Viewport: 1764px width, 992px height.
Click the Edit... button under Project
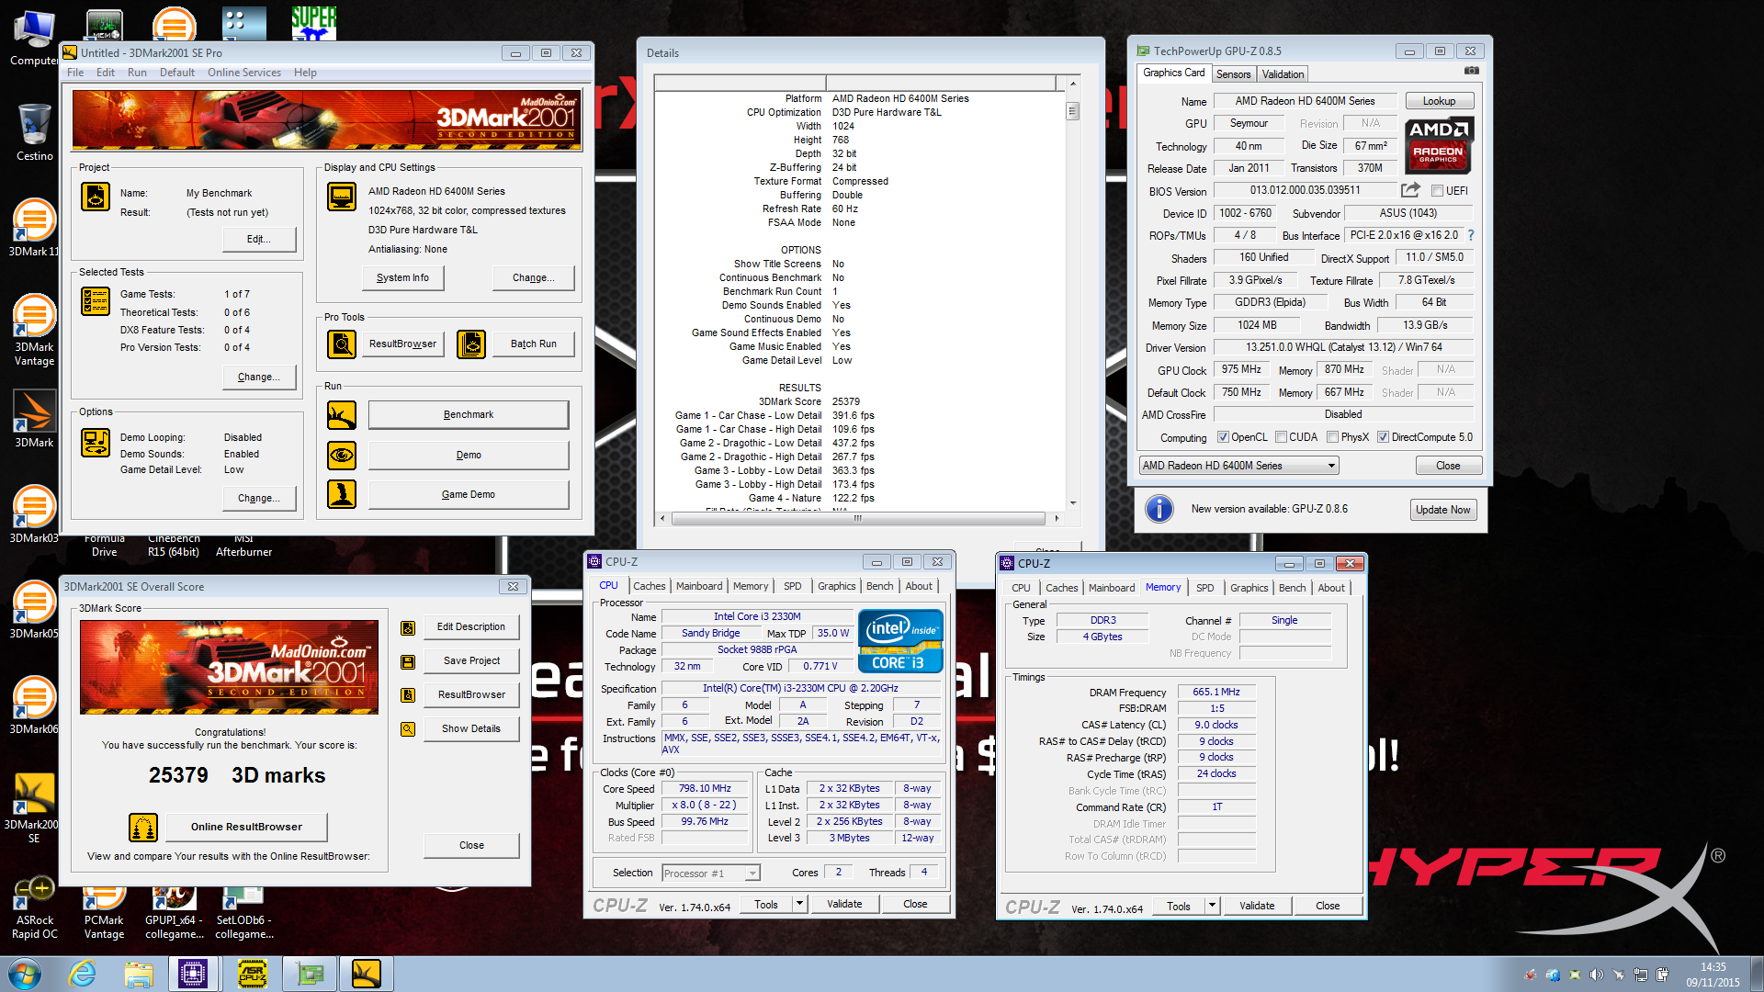tap(259, 240)
